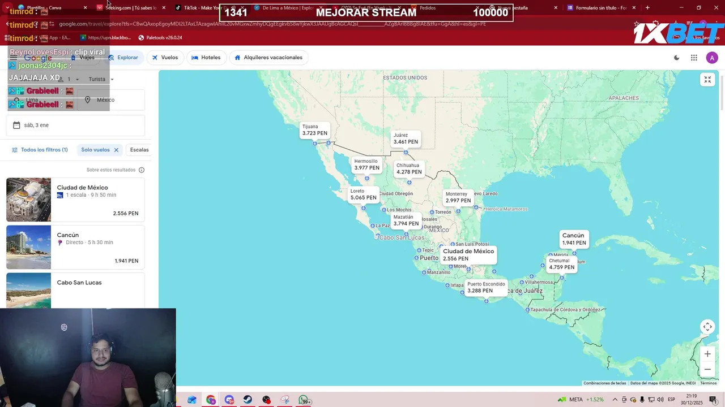Screen dimensions: 725x407
Task: Open the Cabo San Lucas result card
Action: click(75, 290)
